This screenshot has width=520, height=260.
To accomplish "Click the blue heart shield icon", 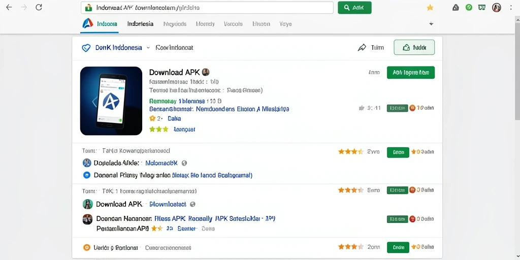I will [x=86, y=48].
